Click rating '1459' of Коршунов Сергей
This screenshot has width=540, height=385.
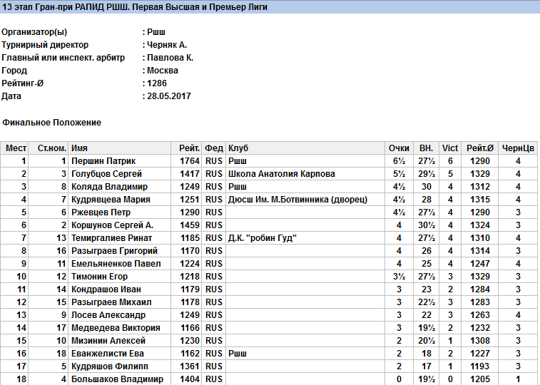coord(190,225)
